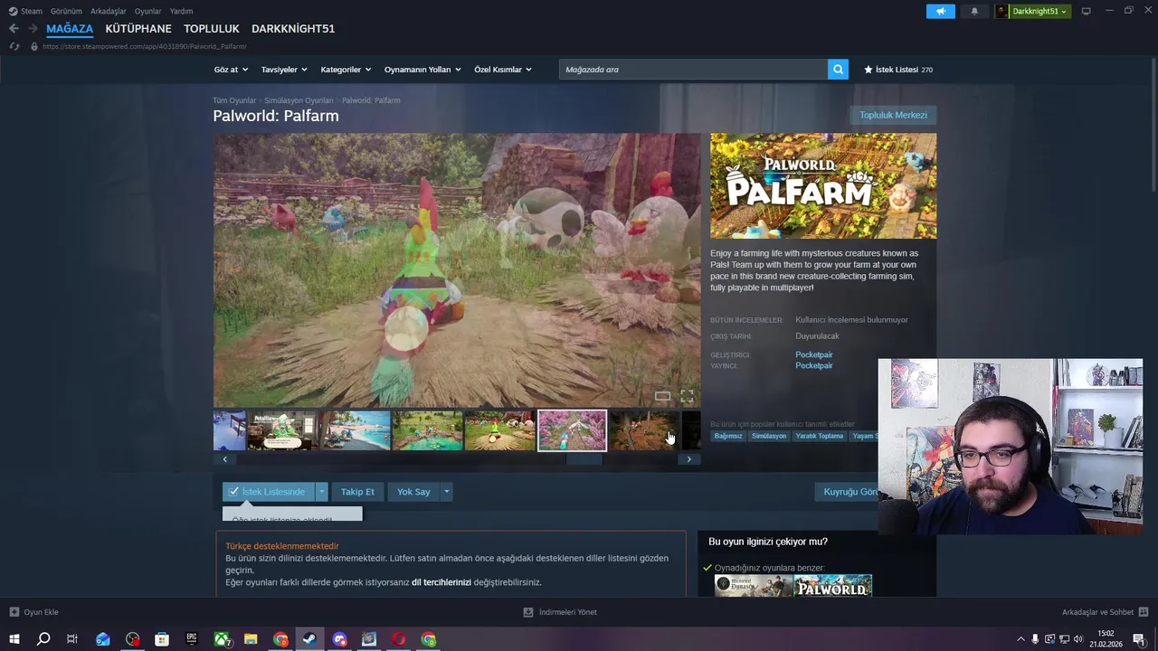Image resolution: width=1158 pixels, height=651 pixels.
Task: Click the Simülasyon Oyunları breadcrumb link
Action: (x=299, y=100)
